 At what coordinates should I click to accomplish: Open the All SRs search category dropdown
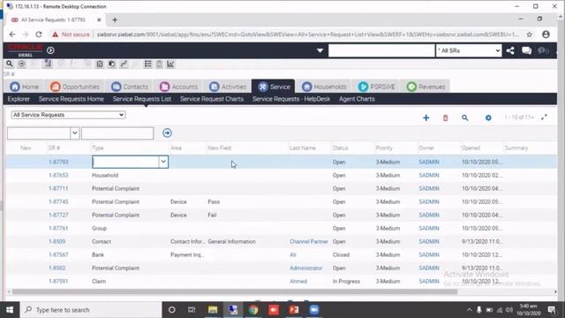(469, 51)
